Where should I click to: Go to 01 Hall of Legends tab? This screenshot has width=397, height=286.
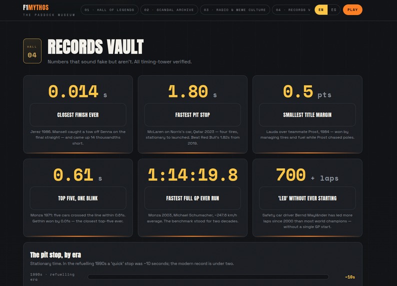[109, 10]
